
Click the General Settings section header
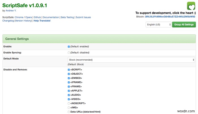[99, 39]
